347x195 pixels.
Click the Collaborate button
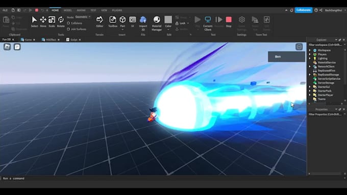(x=304, y=10)
